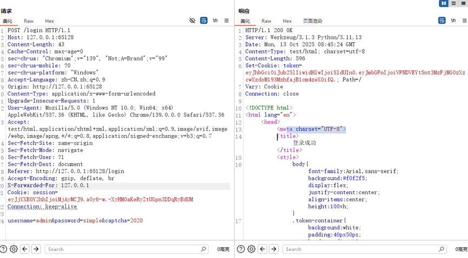
Task: Go to next match in request search
Action: [x=36, y=249]
